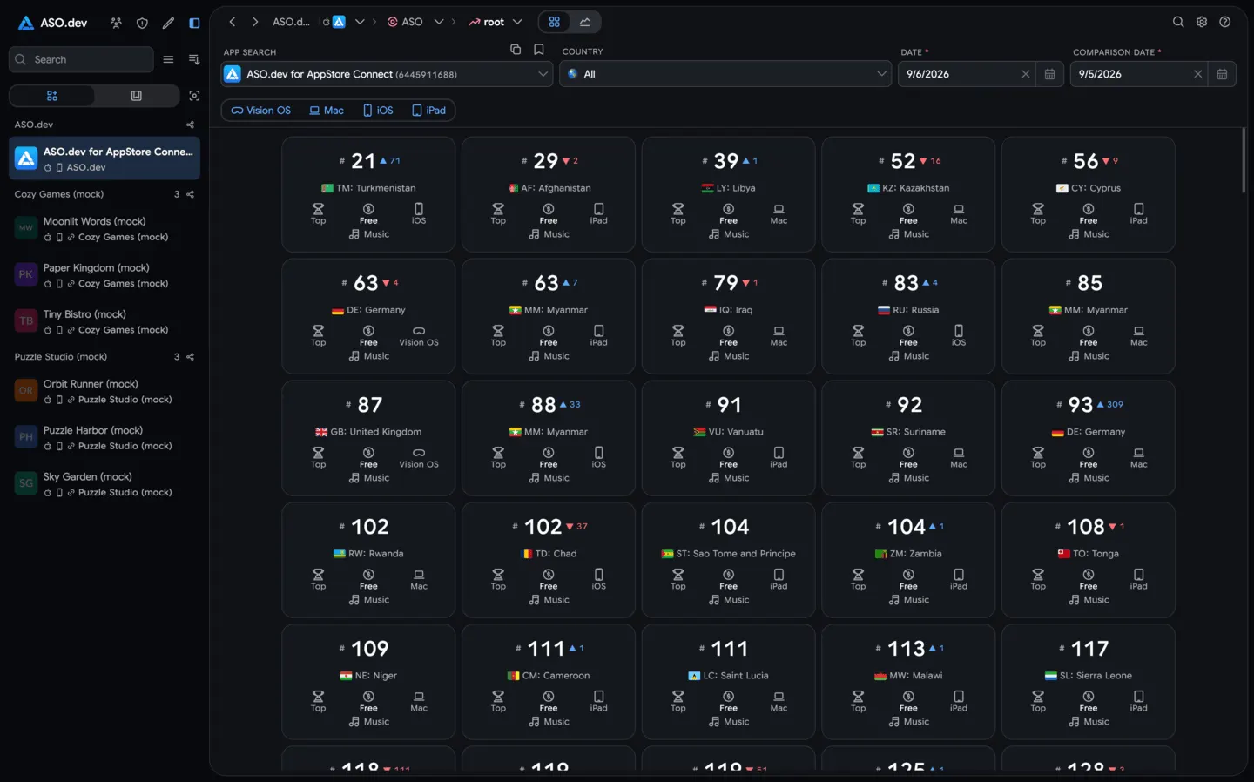
Task: Click the share icon next to Puzzle Studio (mock)
Action: [x=191, y=357]
